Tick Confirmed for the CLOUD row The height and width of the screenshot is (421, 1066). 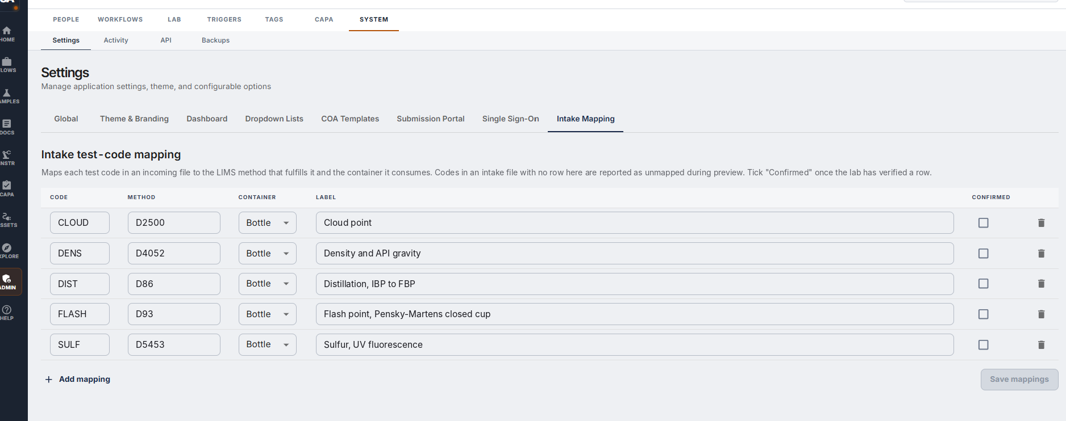coord(983,223)
